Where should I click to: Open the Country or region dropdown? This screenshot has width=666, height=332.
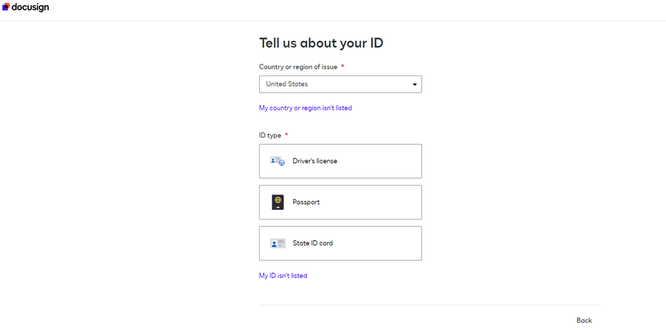pyautogui.click(x=340, y=84)
